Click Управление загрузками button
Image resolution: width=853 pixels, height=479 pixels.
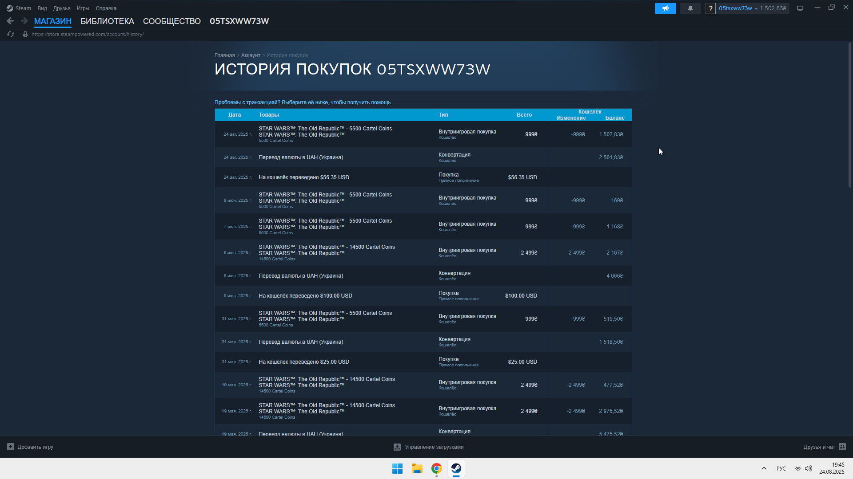click(429, 447)
